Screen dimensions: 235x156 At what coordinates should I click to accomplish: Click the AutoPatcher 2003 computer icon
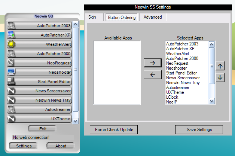[11, 25]
